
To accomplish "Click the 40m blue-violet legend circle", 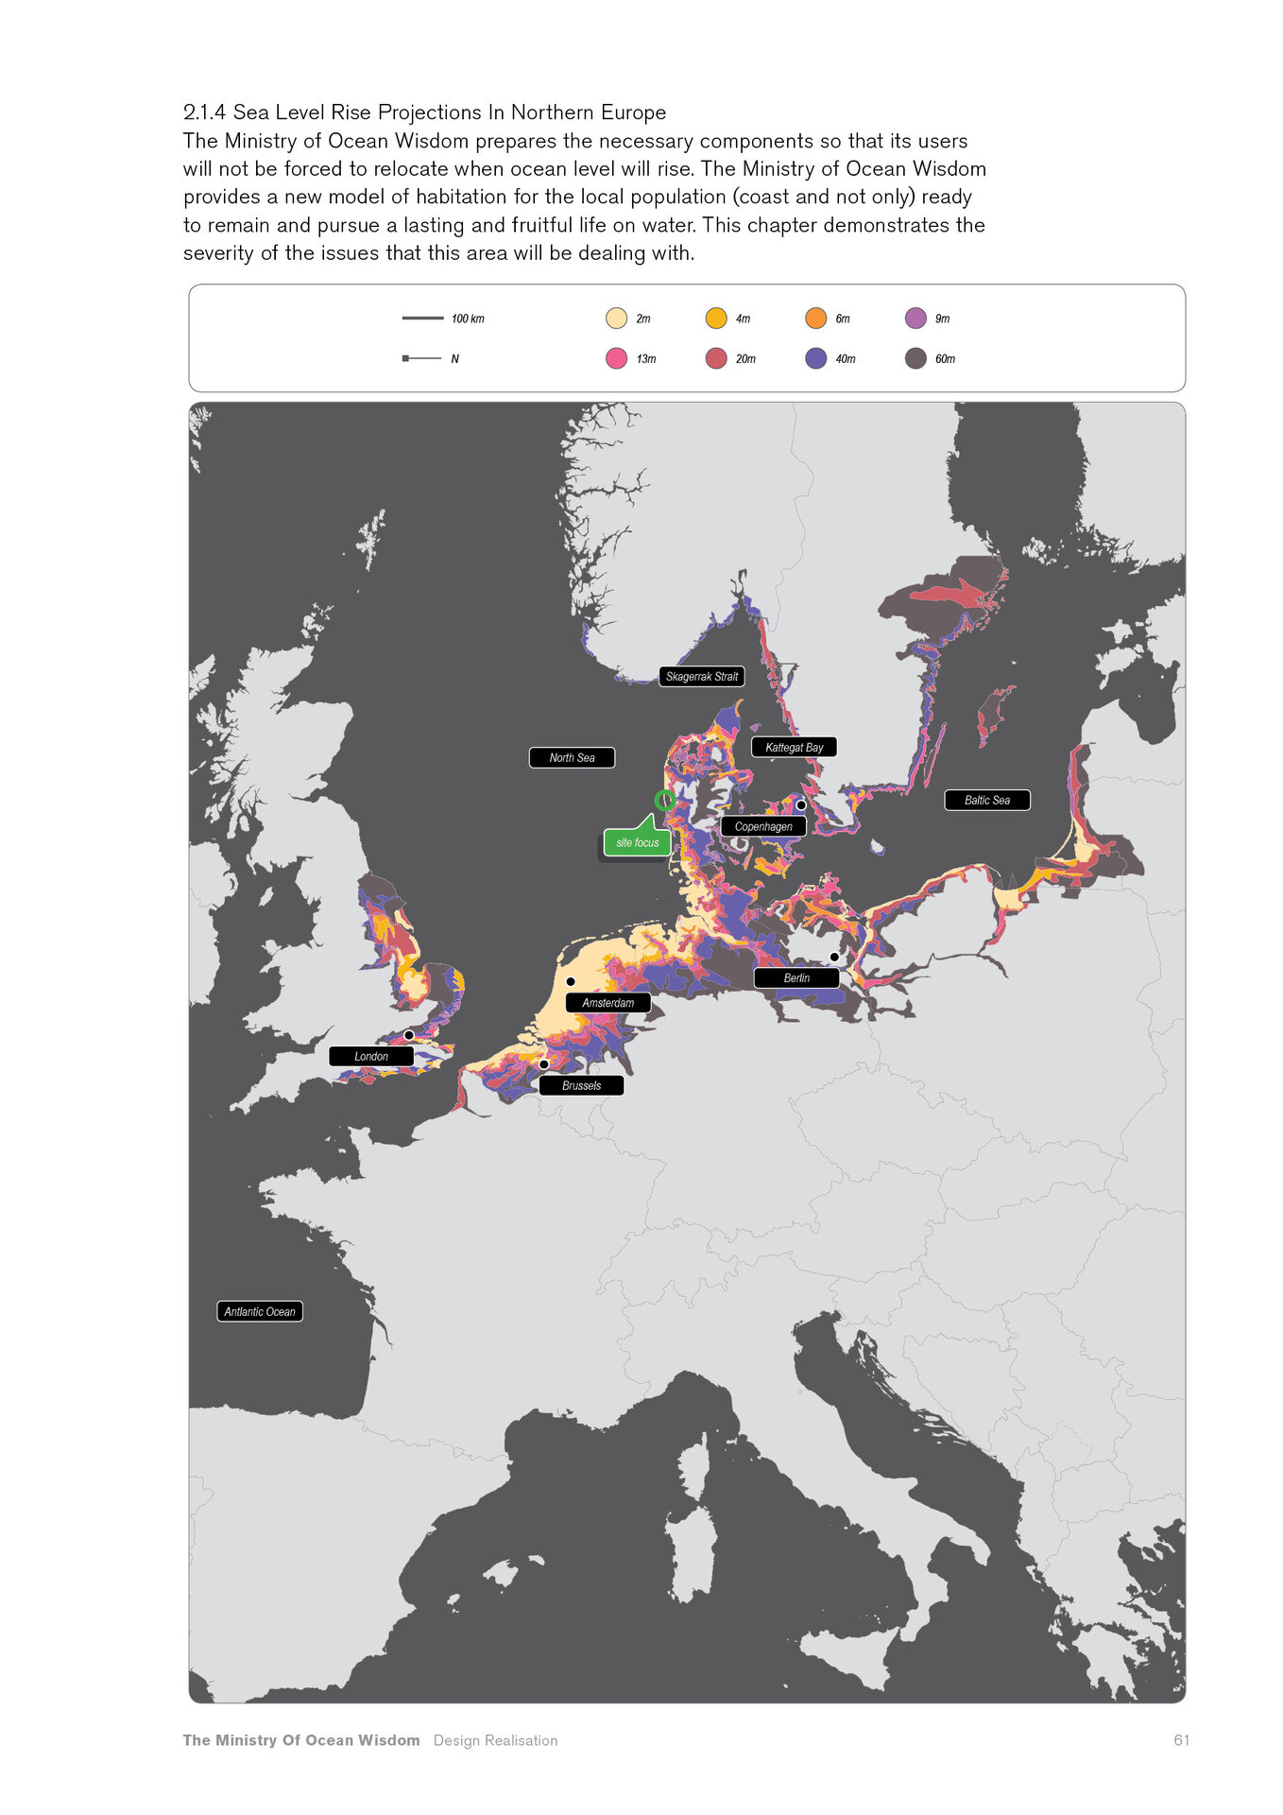I will click(816, 358).
